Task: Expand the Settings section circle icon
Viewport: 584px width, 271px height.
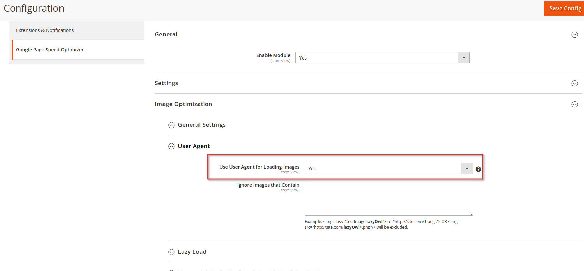Action: click(574, 83)
